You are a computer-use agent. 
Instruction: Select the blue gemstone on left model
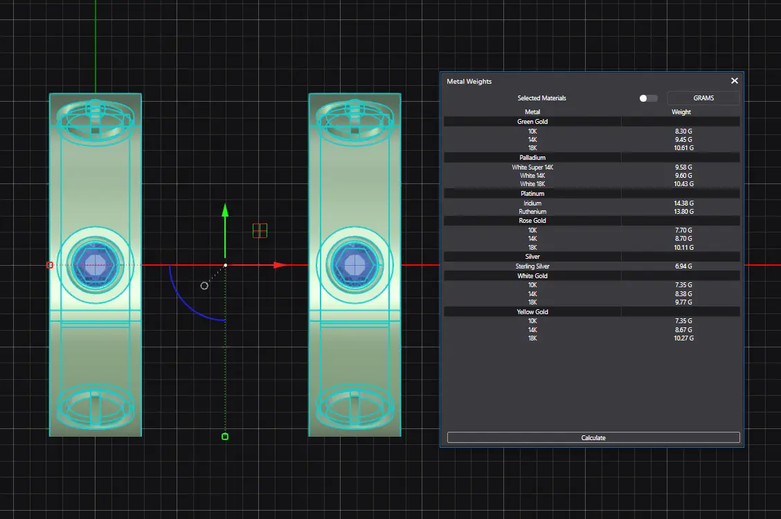94,264
